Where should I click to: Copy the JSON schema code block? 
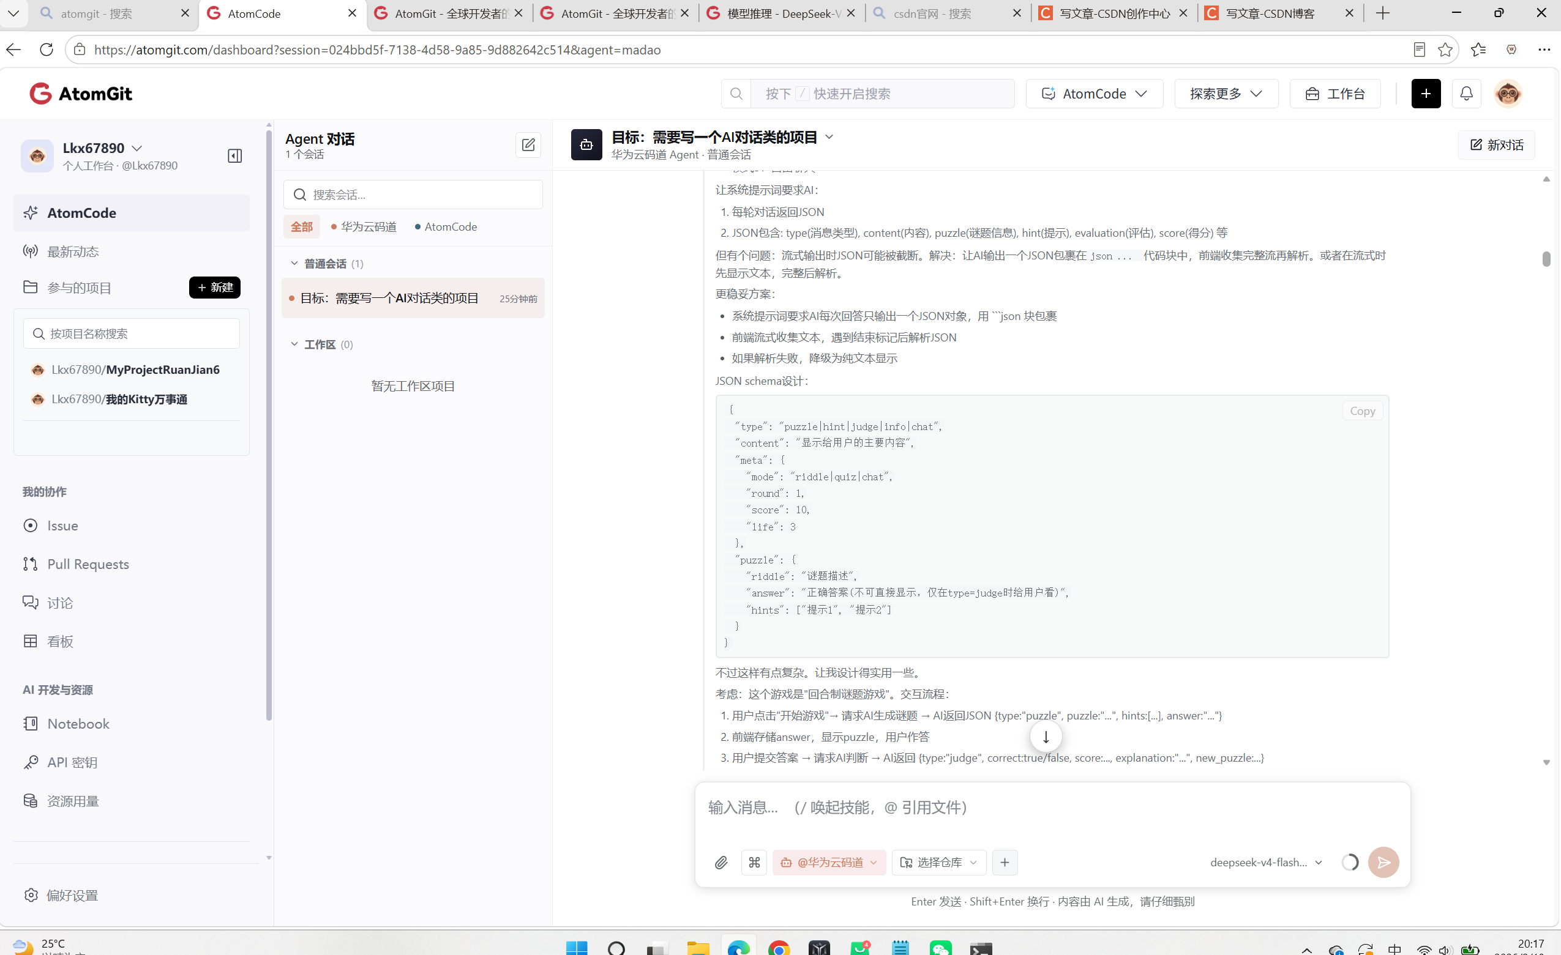(1362, 411)
